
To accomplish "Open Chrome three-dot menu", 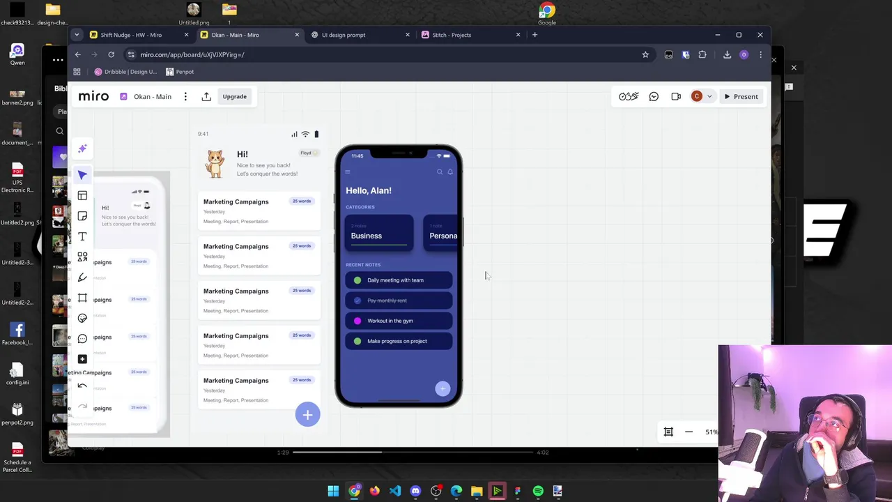I will pyautogui.click(x=760, y=54).
